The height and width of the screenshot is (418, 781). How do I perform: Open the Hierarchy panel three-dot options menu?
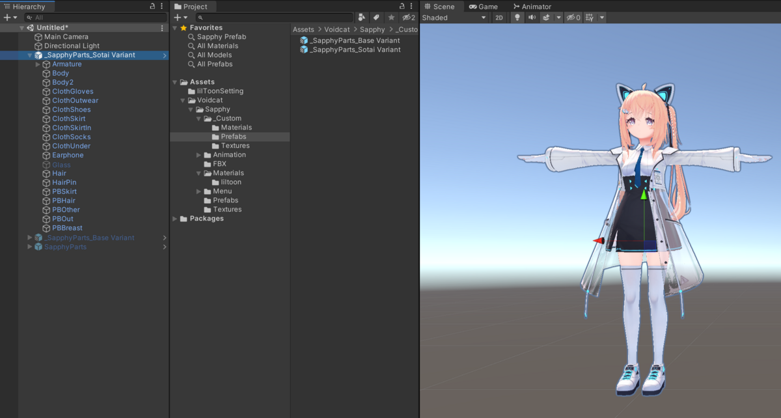pos(162,6)
